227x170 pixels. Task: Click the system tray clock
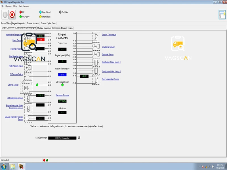pyautogui.click(x=220, y=167)
